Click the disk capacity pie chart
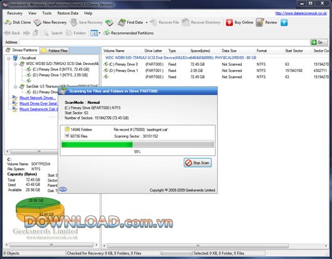The width and height of the screenshot is (332, 259). (40, 210)
